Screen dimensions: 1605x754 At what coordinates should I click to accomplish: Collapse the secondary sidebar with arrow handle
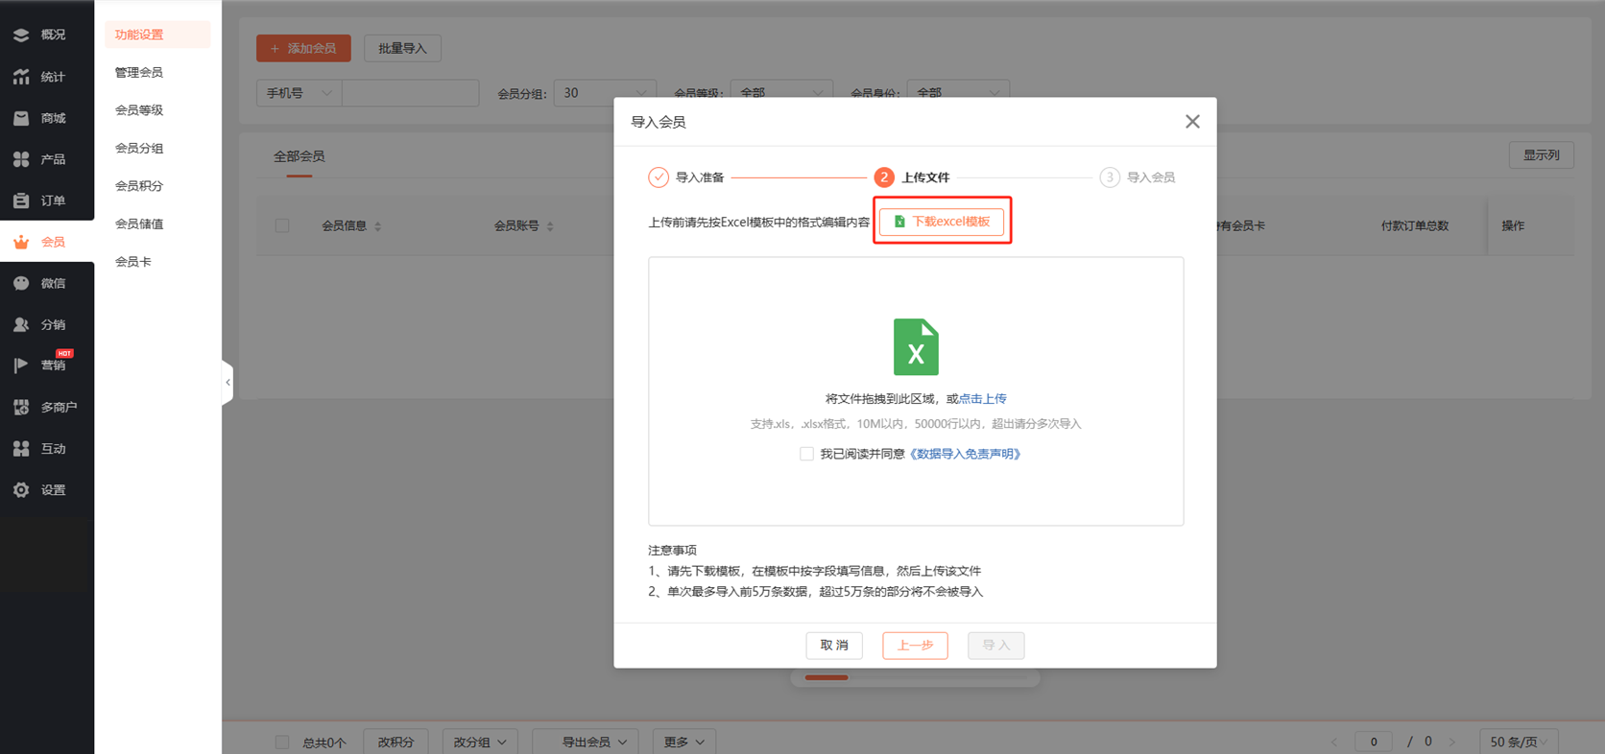(228, 382)
